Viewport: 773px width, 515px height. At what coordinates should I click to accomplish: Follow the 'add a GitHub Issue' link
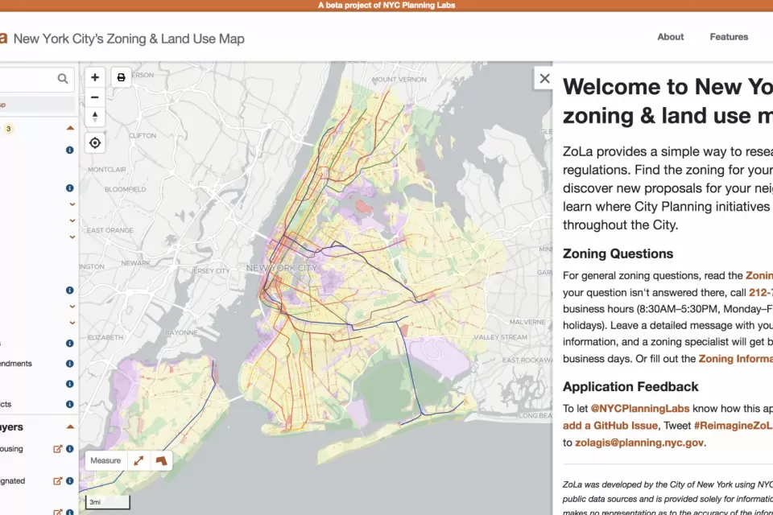(x=610, y=426)
